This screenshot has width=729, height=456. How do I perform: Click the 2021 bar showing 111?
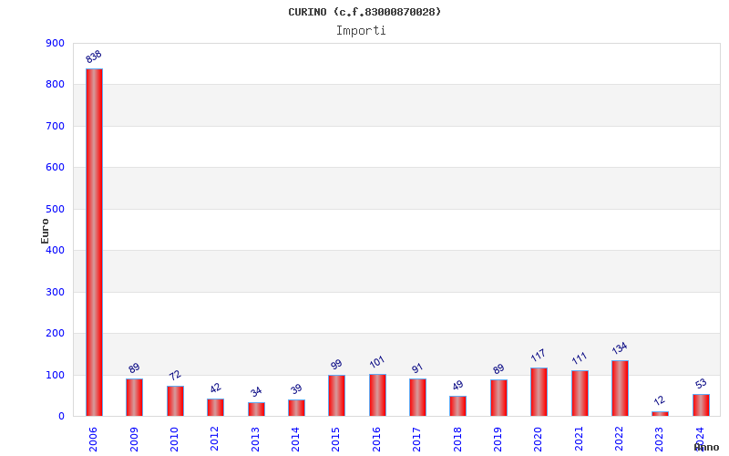580,393
